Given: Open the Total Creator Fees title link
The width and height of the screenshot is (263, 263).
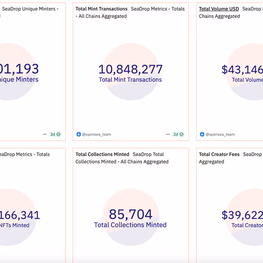Looking at the screenshot, I should coord(219,154).
